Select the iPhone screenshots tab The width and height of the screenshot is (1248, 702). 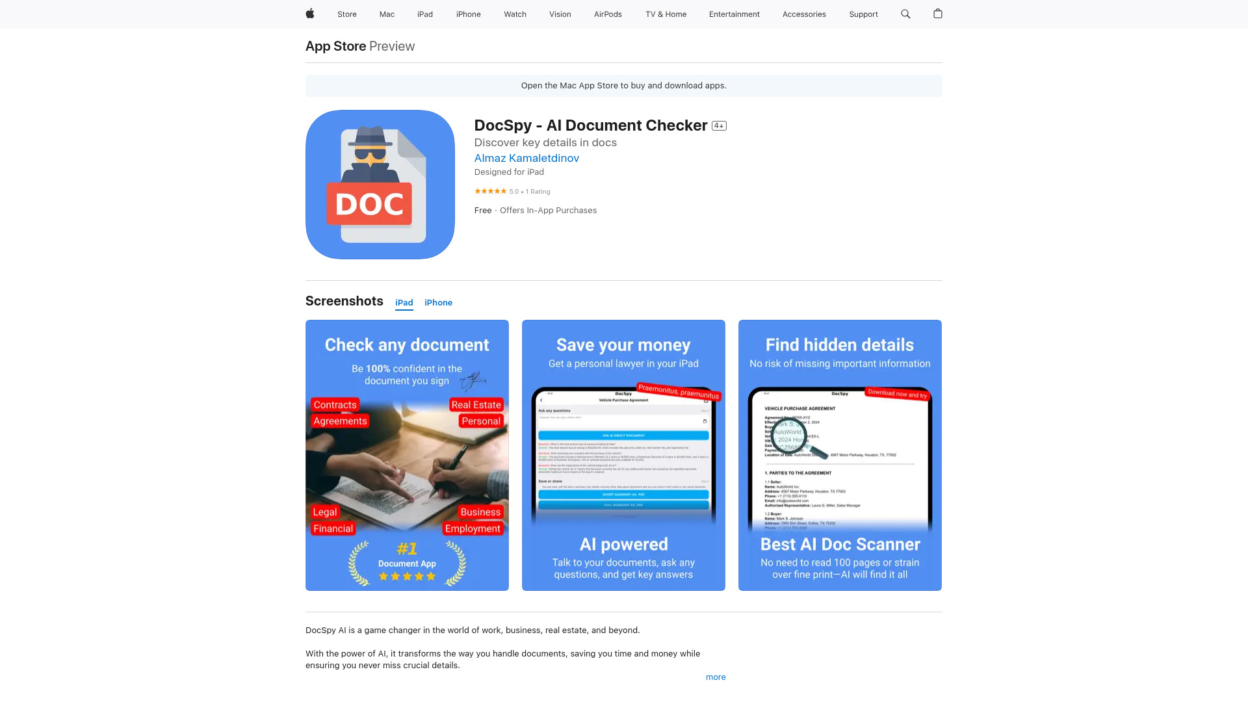(438, 302)
